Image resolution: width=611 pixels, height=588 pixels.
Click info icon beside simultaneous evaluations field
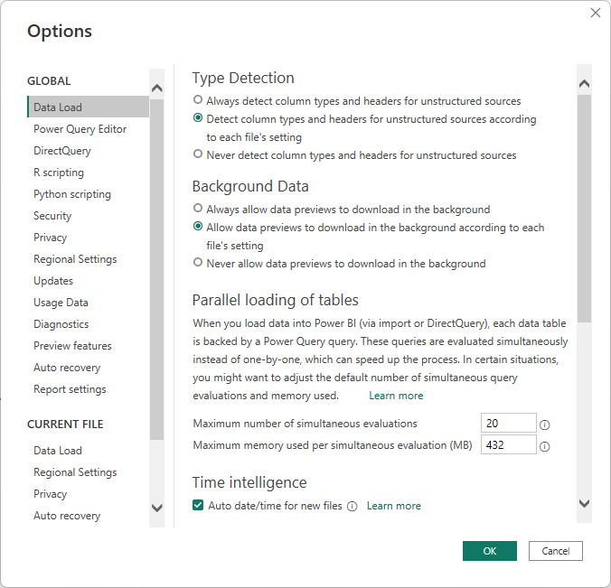[x=544, y=425]
